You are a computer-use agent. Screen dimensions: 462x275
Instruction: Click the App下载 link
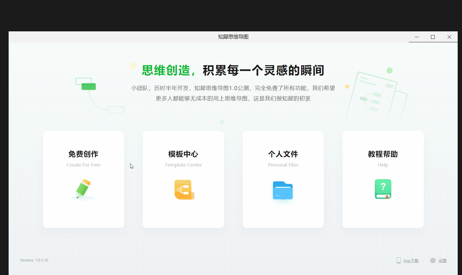(x=411, y=261)
